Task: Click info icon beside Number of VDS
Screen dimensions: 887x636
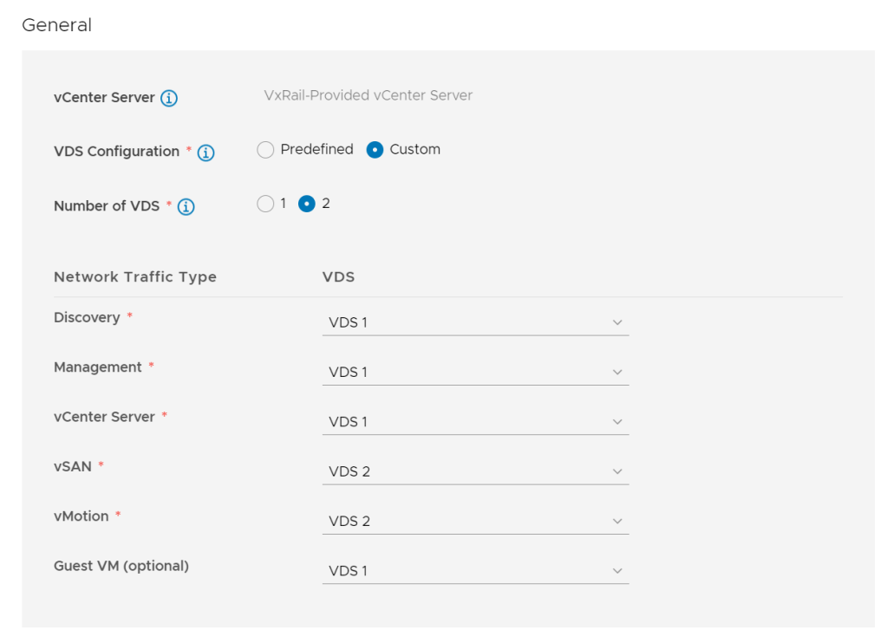Action: point(186,207)
